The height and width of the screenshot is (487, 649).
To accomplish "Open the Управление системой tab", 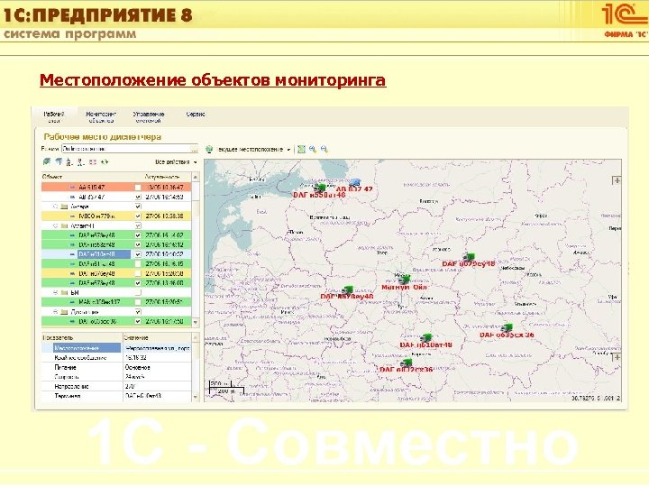I will pyautogui.click(x=148, y=117).
